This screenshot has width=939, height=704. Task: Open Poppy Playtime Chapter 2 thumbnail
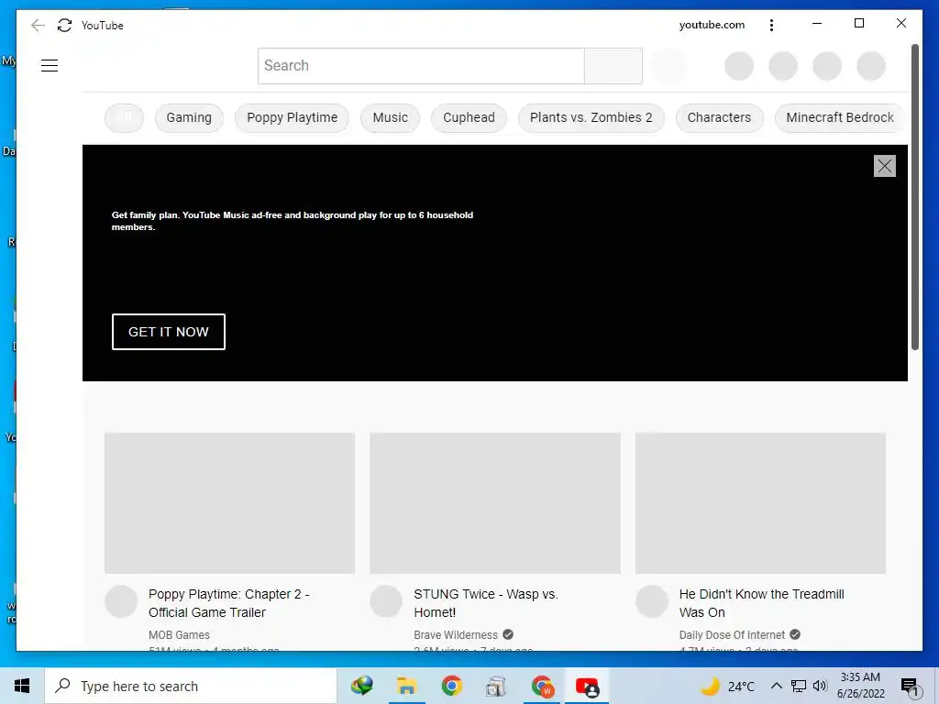[230, 503]
